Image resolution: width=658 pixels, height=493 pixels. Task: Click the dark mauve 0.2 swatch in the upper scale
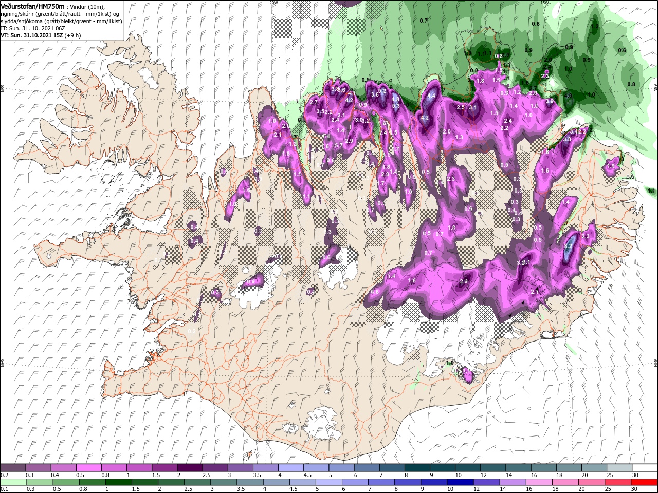coord(13,468)
